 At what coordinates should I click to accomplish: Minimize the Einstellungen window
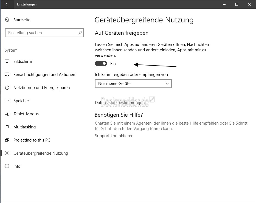point(224,4)
